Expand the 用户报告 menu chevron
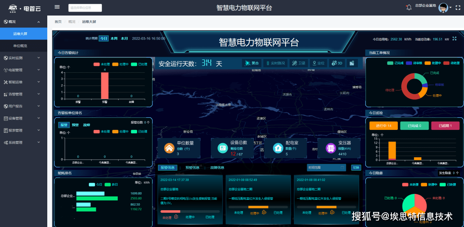The width and height of the screenshot is (464, 227). click(x=39, y=106)
